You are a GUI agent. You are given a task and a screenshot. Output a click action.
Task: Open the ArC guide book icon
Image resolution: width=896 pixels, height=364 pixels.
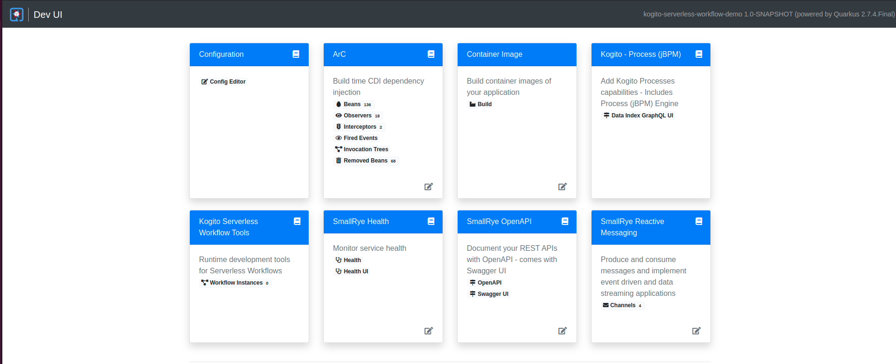pyautogui.click(x=431, y=54)
